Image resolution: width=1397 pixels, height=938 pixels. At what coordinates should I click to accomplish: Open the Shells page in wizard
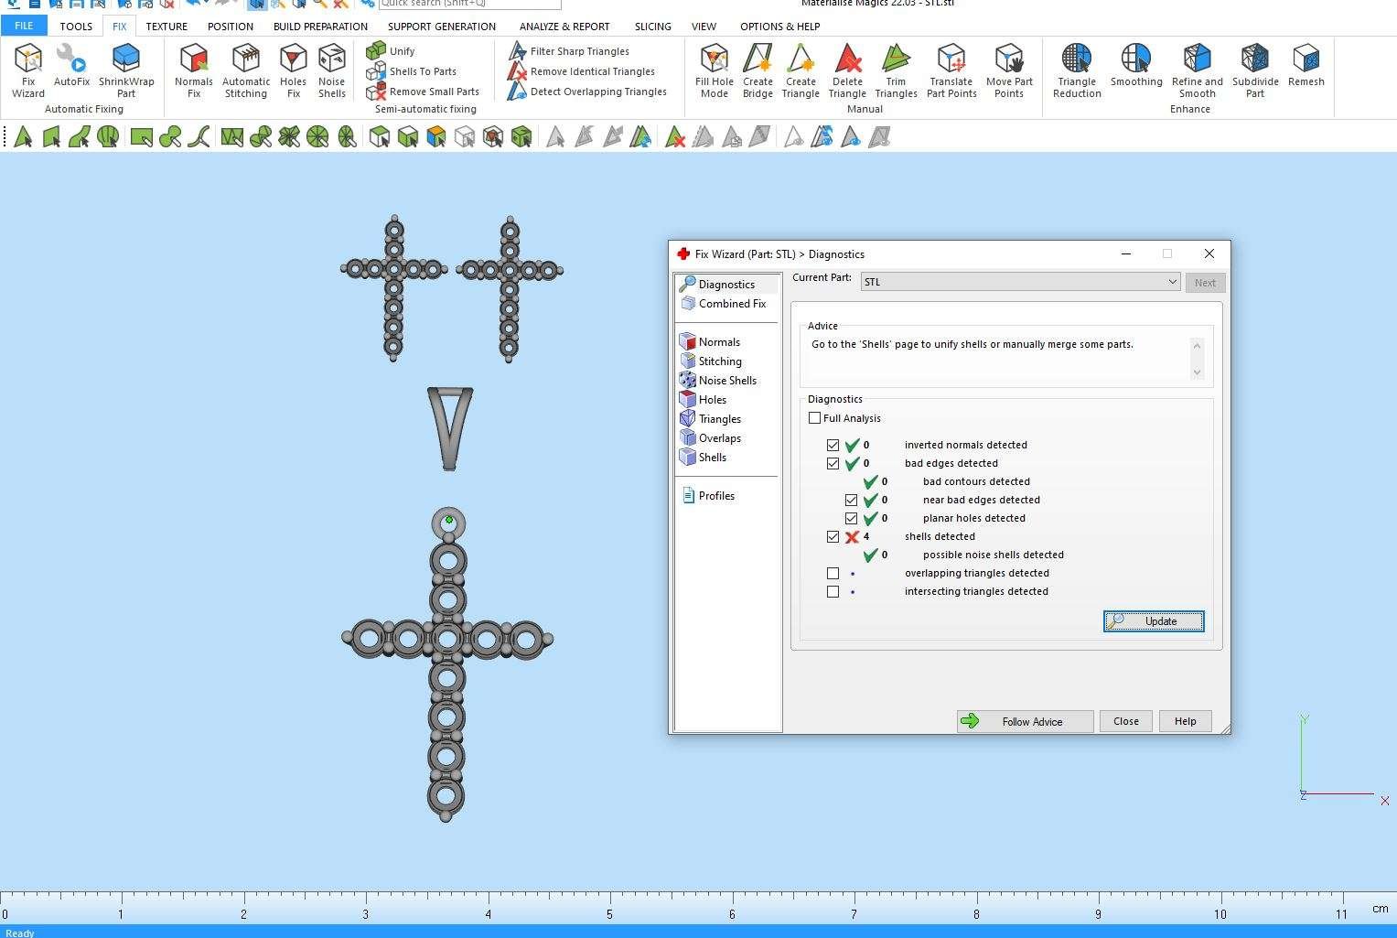(x=712, y=458)
